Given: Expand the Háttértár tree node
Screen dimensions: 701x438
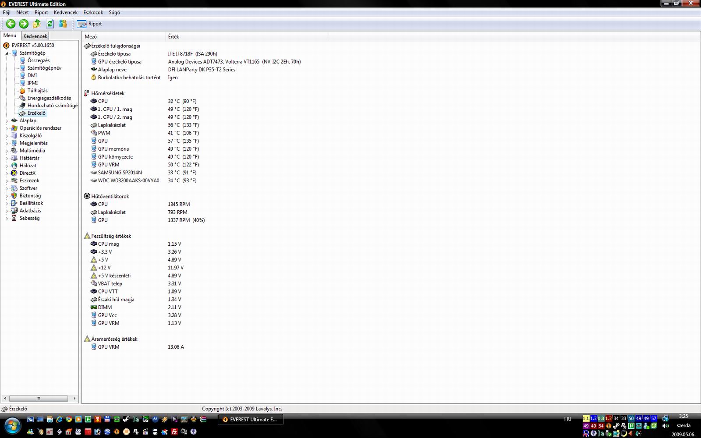Looking at the screenshot, I should click(7, 158).
